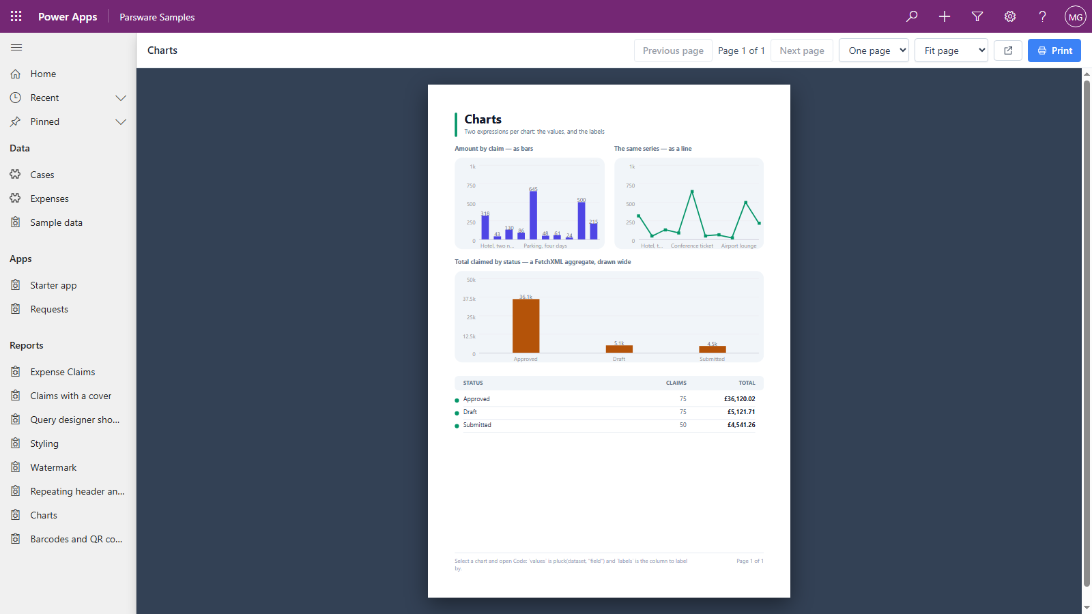
Task: Open the One page view dropdown
Action: point(874,50)
